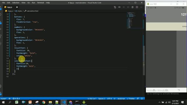The width and height of the screenshot is (187, 105).
Task: Click calculationText in the breadcrumb
Action: (x=32, y=11)
